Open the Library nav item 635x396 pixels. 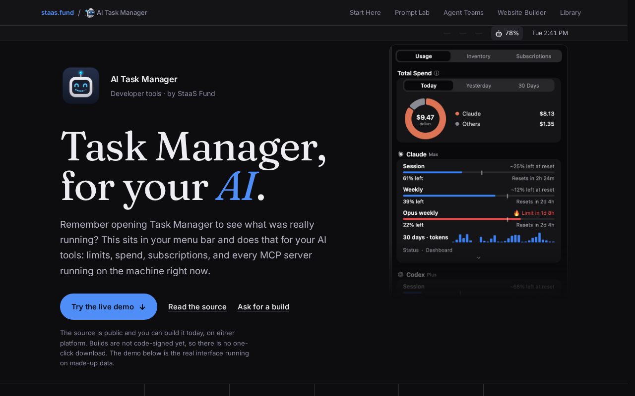(571, 13)
